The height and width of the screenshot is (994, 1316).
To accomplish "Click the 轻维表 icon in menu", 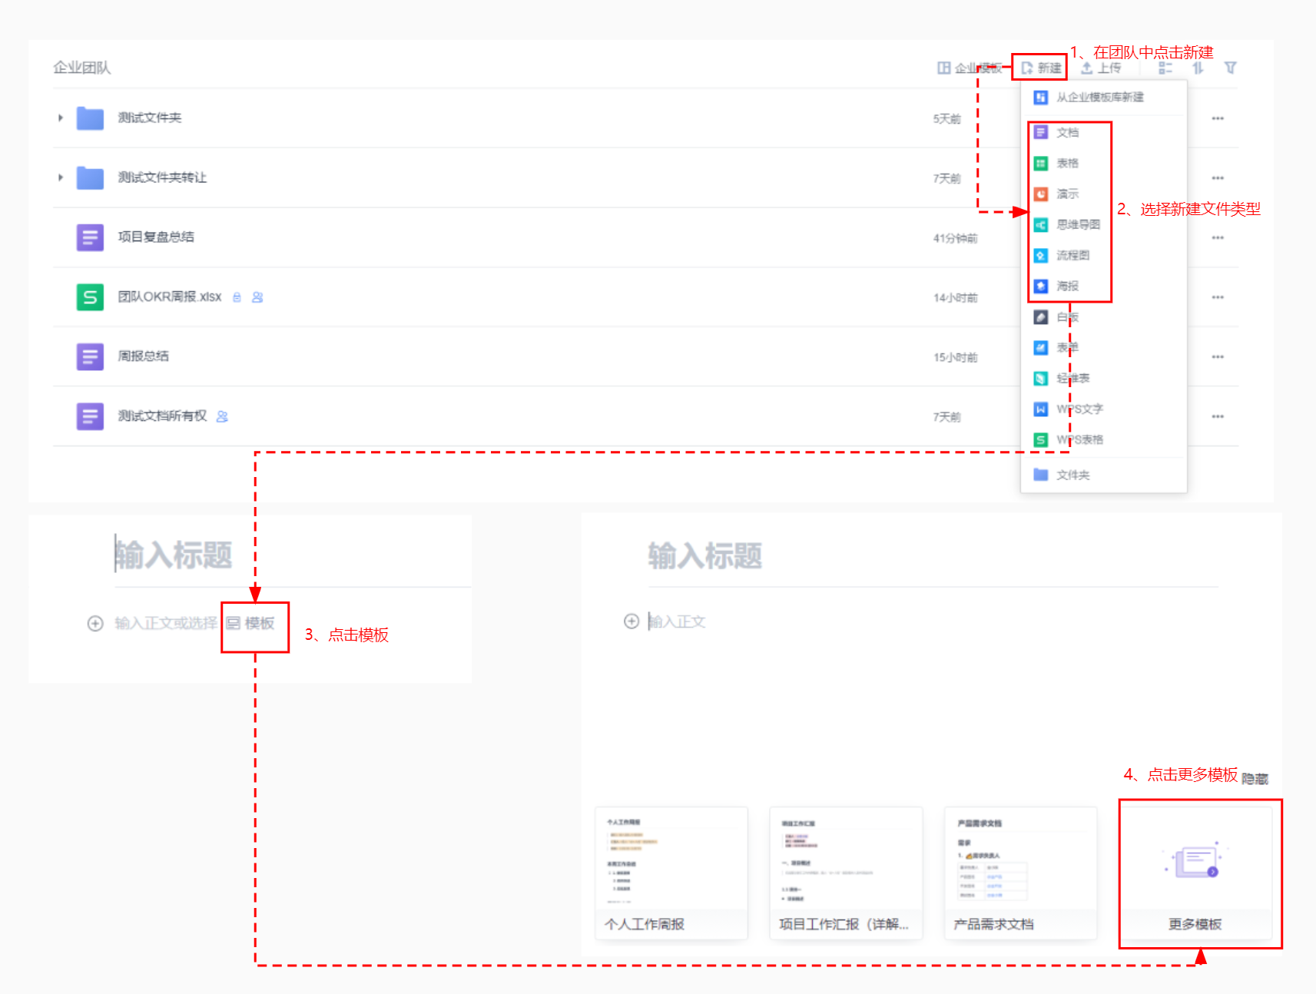I will click(x=1040, y=378).
